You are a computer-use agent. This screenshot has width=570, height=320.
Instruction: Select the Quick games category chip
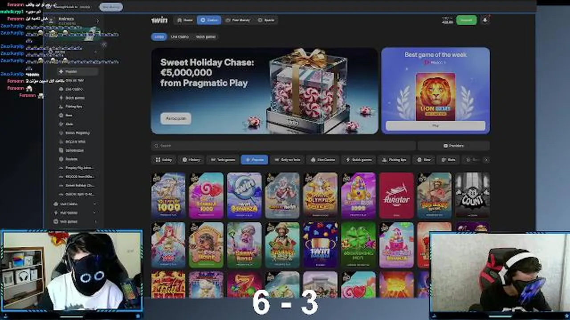point(358,160)
